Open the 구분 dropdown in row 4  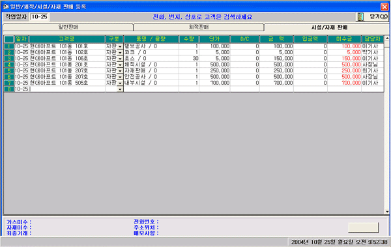pyautogui.click(x=120, y=65)
